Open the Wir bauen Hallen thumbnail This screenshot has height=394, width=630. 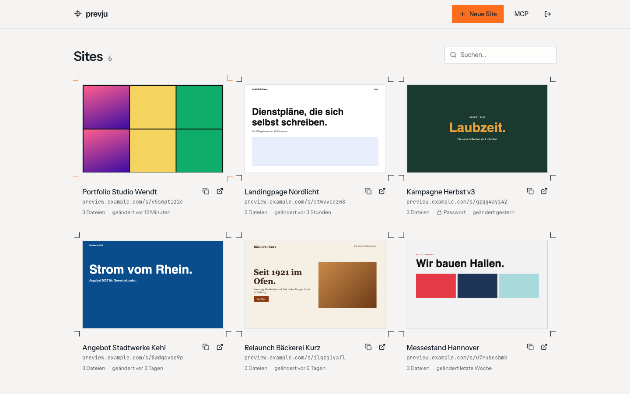point(477,285)
